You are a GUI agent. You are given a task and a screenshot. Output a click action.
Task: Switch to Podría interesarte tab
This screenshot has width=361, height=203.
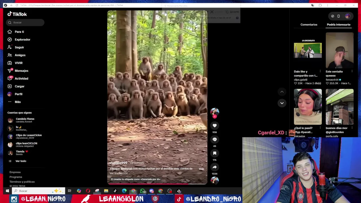coord(339,25)
